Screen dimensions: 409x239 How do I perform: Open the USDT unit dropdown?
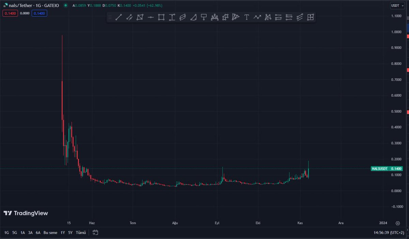coord(398,5)
